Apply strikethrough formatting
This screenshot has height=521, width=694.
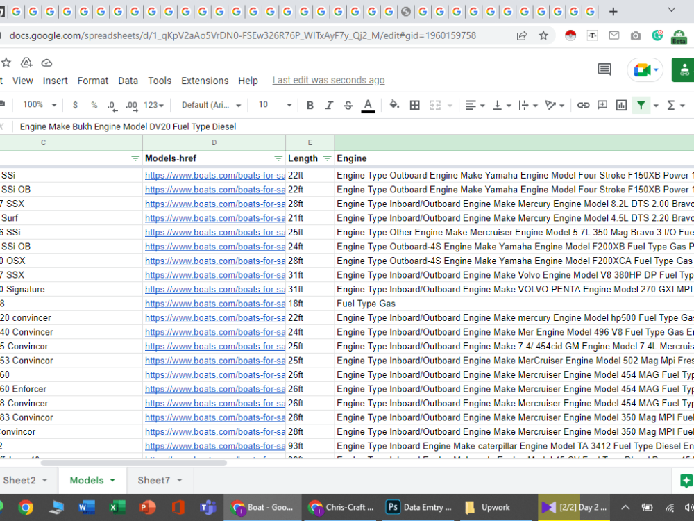[348, 105]
